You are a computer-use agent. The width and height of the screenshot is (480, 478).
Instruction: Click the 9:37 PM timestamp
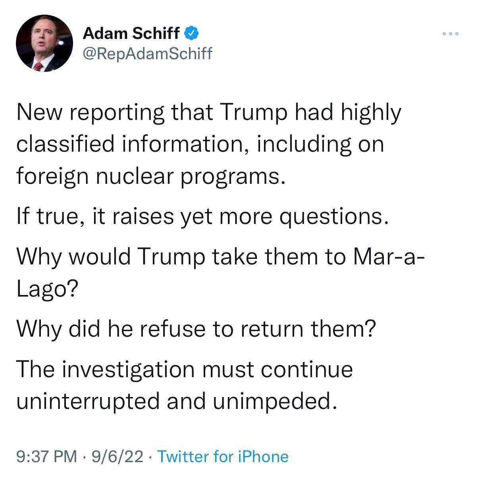(x=47, y=457)
